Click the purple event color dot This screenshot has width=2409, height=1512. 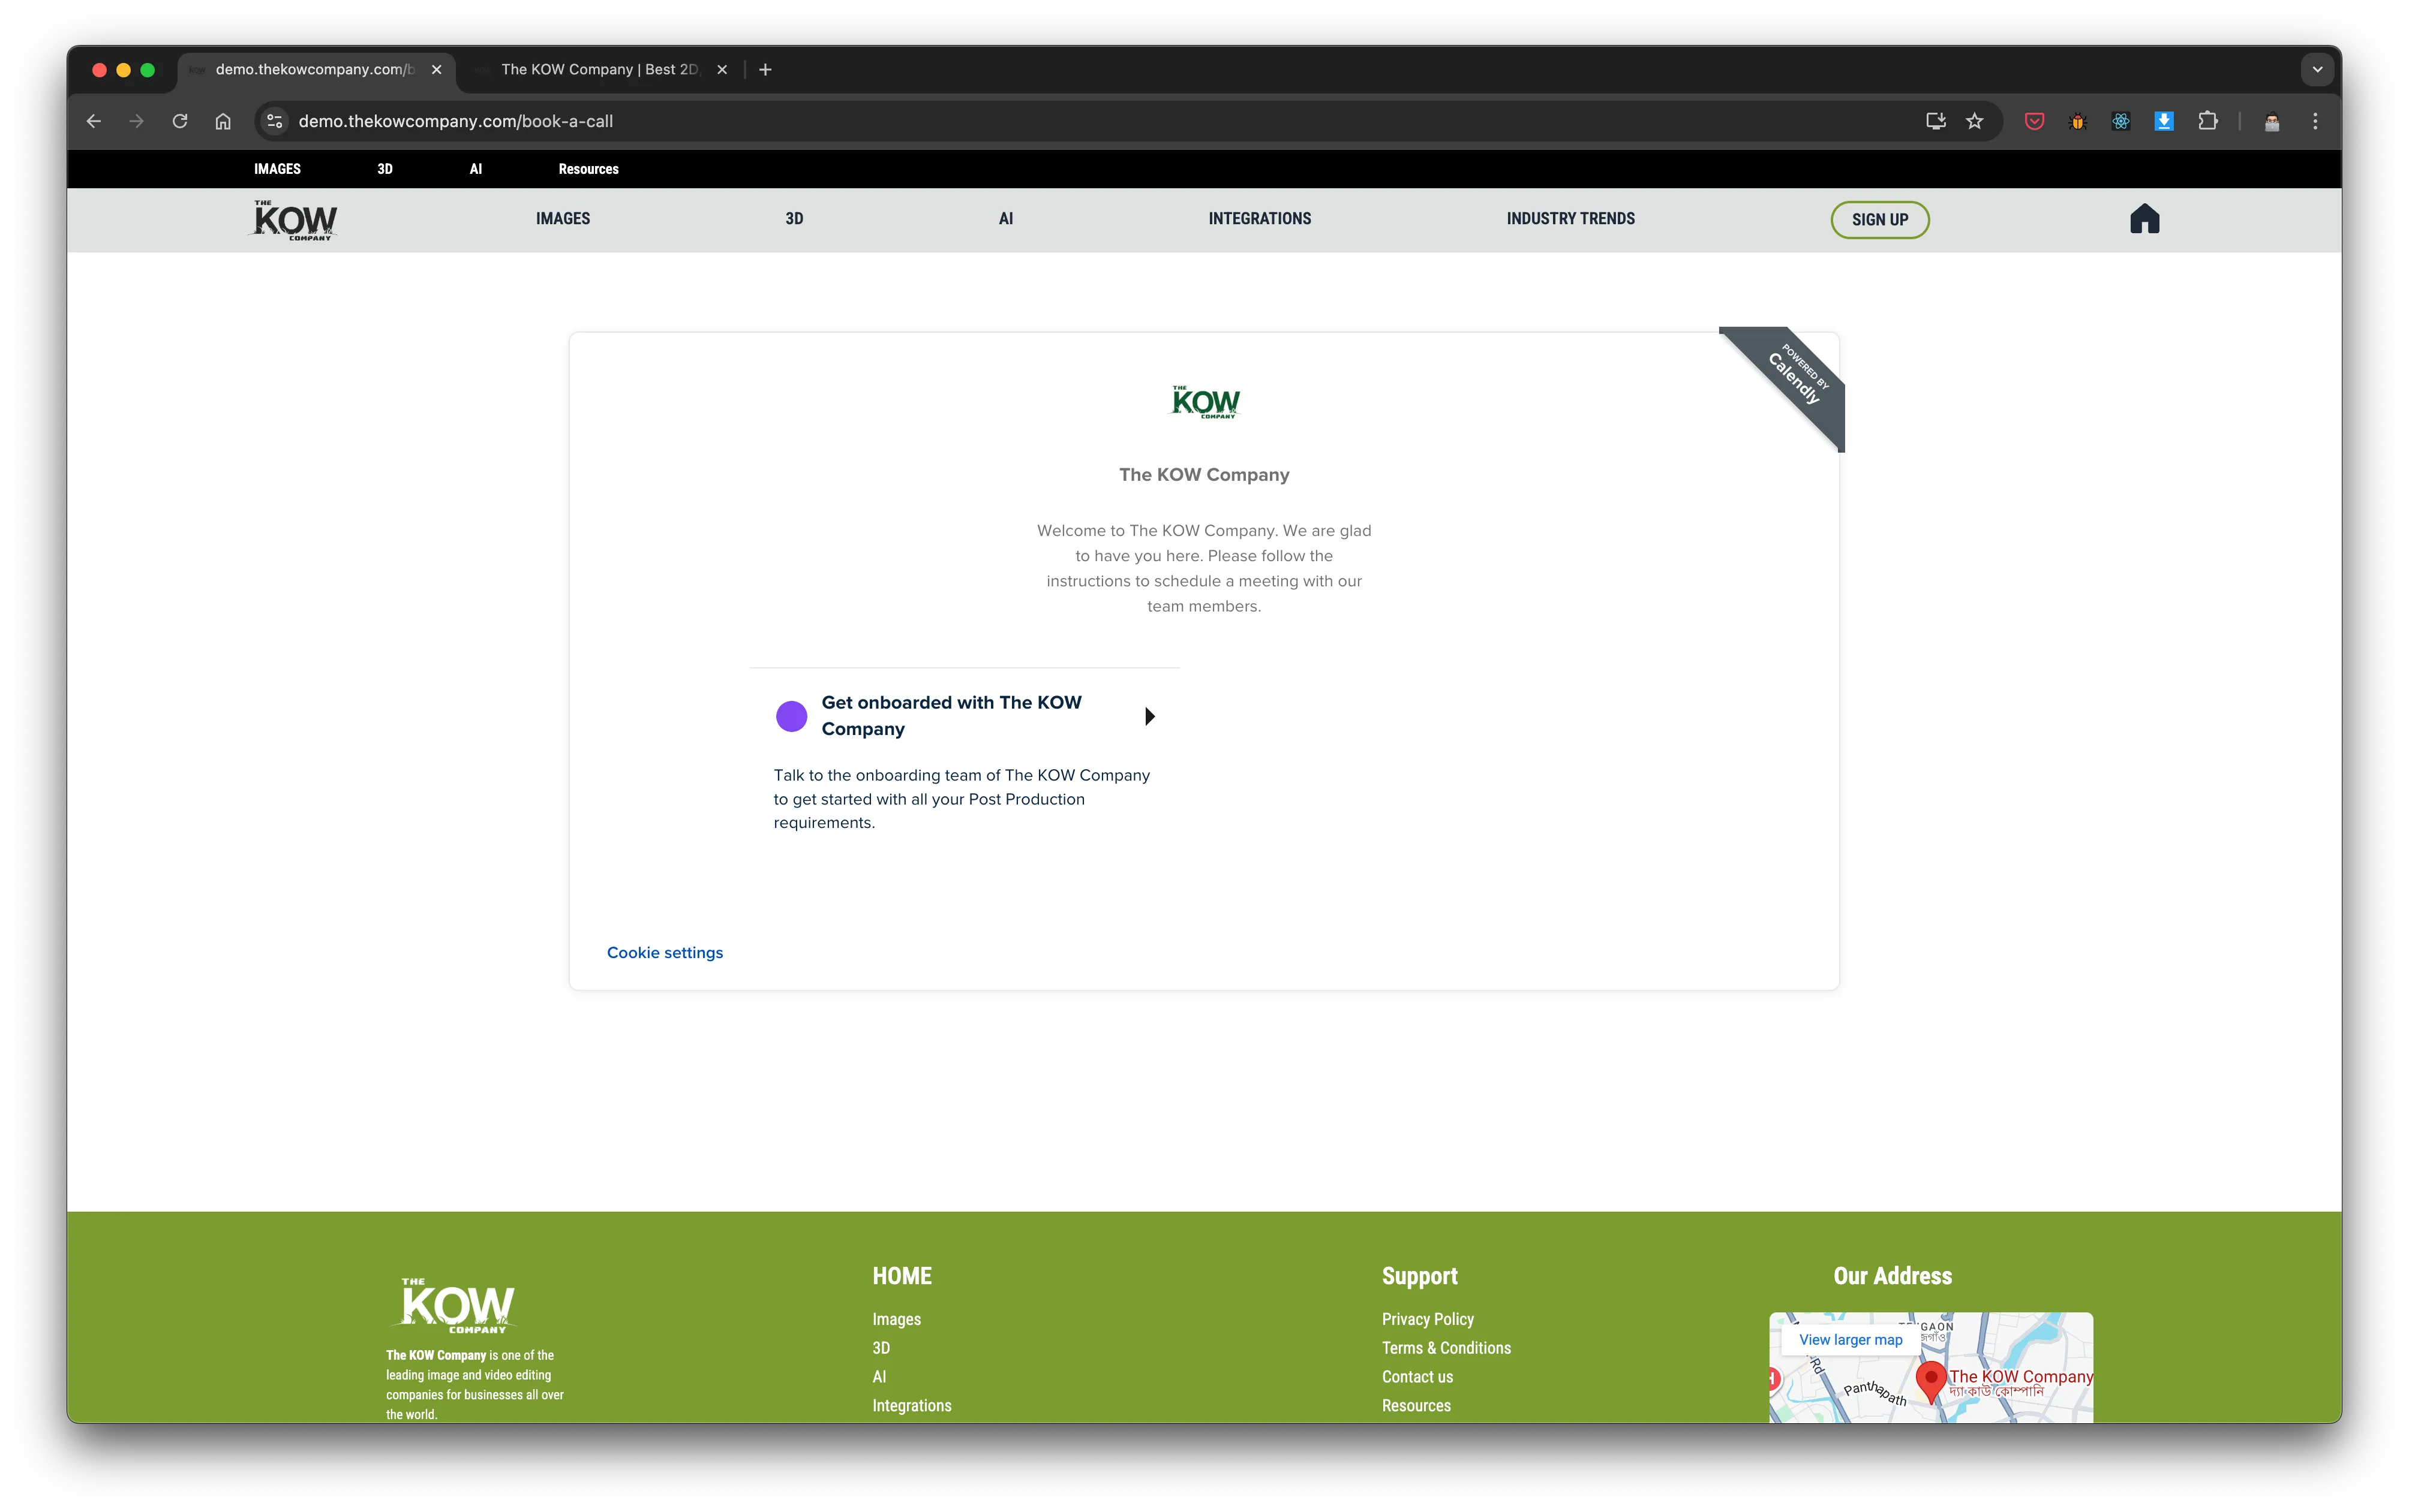click(x=791, y=716)
